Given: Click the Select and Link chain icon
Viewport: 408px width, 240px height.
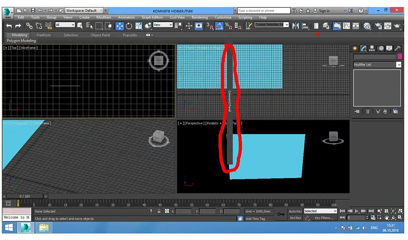Looking at the screenshot, I should coord(29,26).
